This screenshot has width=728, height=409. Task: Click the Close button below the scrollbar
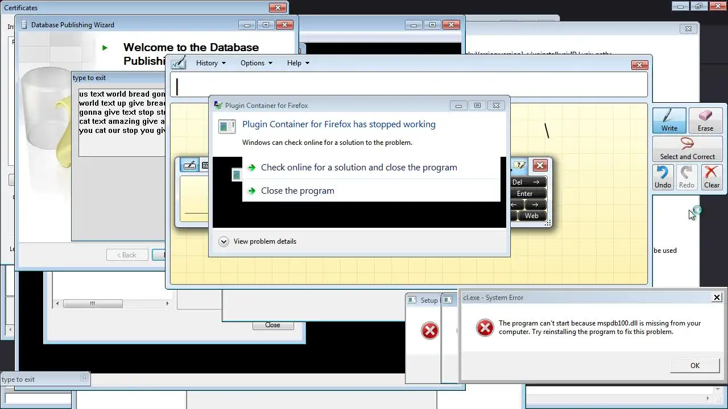coord(272,325)
